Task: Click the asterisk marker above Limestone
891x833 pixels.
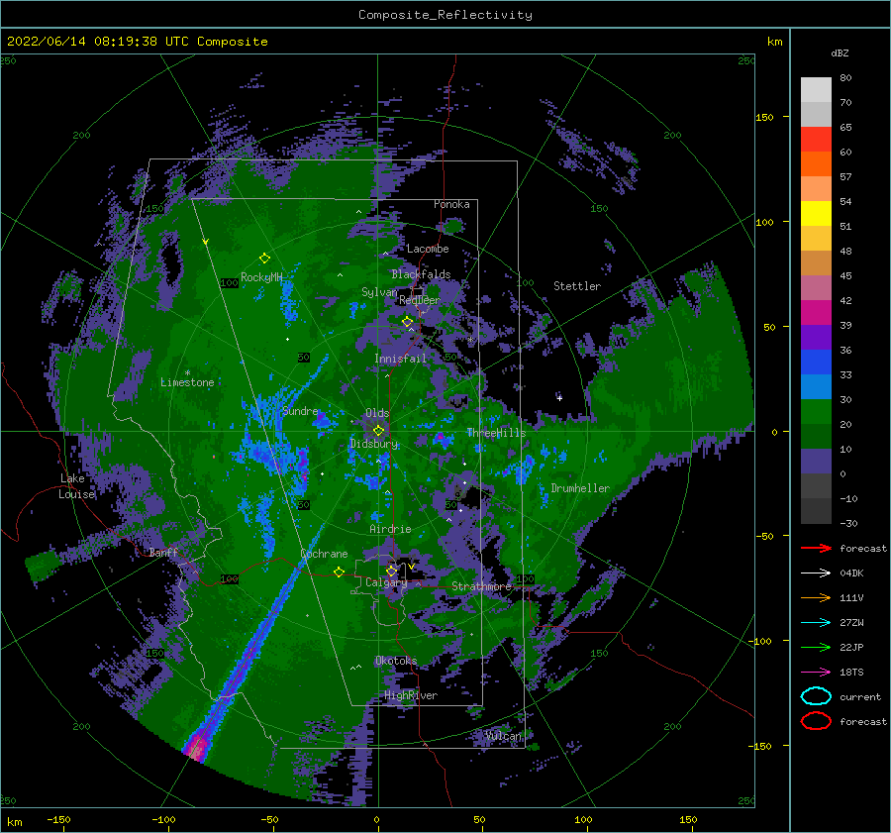Action: tap(187, 373)
